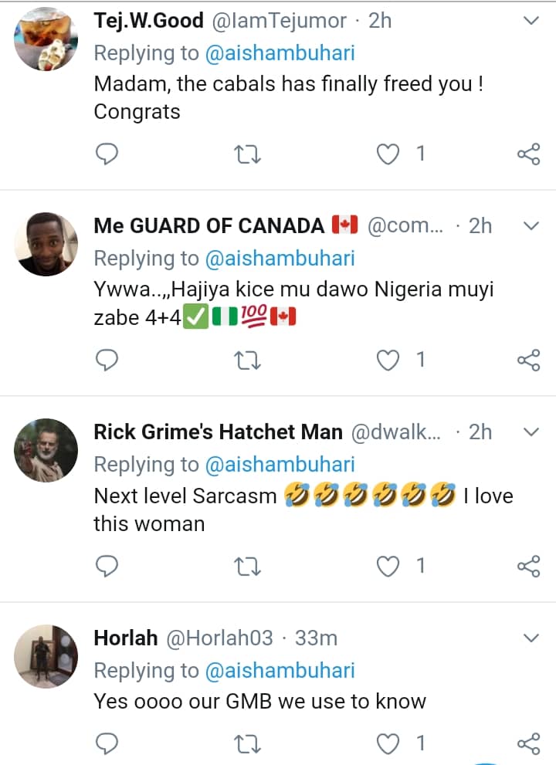Screen dimensions: 556x765
Task: Reply to Horlah's tweet
Action: point(106,743)
